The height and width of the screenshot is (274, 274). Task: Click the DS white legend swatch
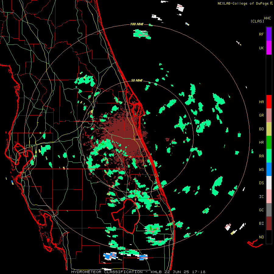pos(269,183)
